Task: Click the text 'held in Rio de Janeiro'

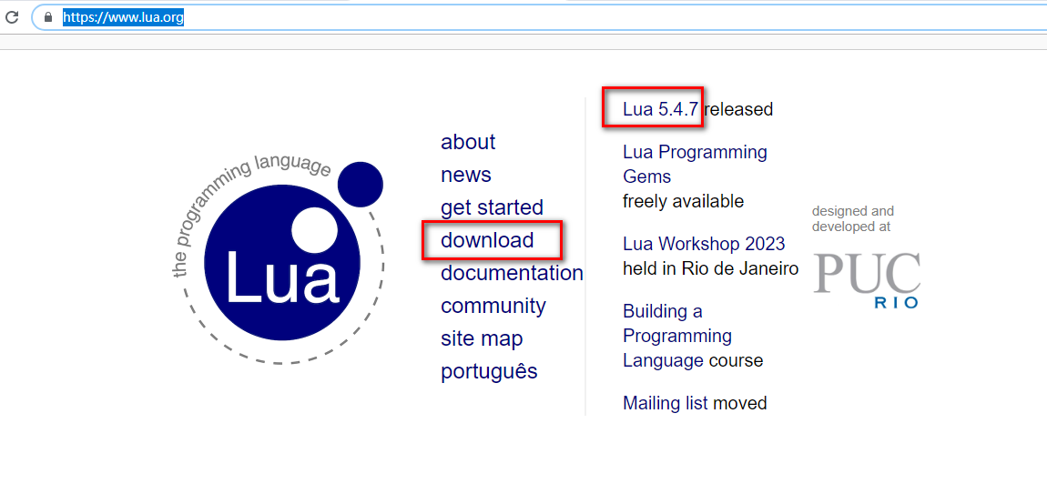Action: (x=710, y=269)
